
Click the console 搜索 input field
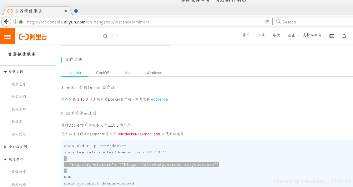point(114,36)
